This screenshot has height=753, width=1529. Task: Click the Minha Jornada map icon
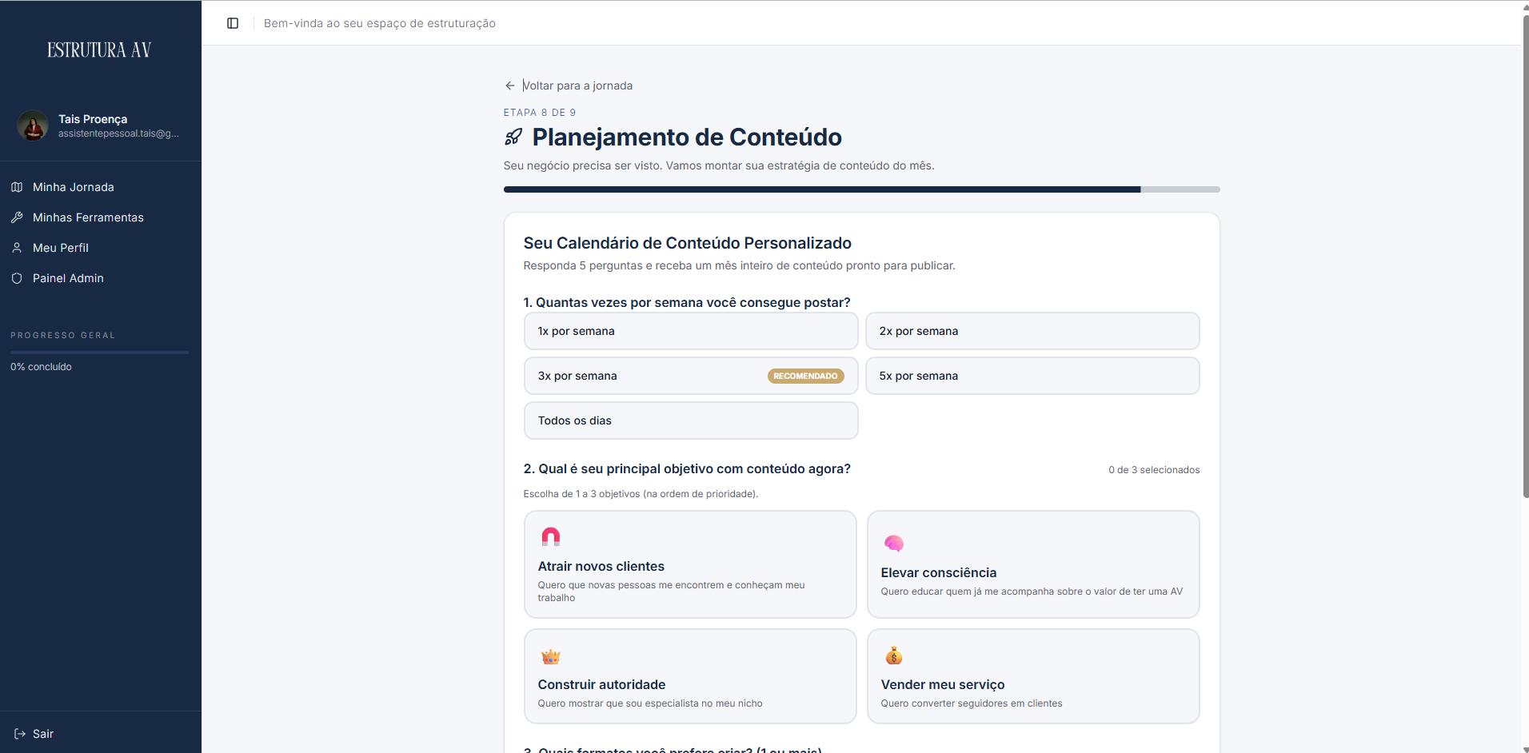17,187
